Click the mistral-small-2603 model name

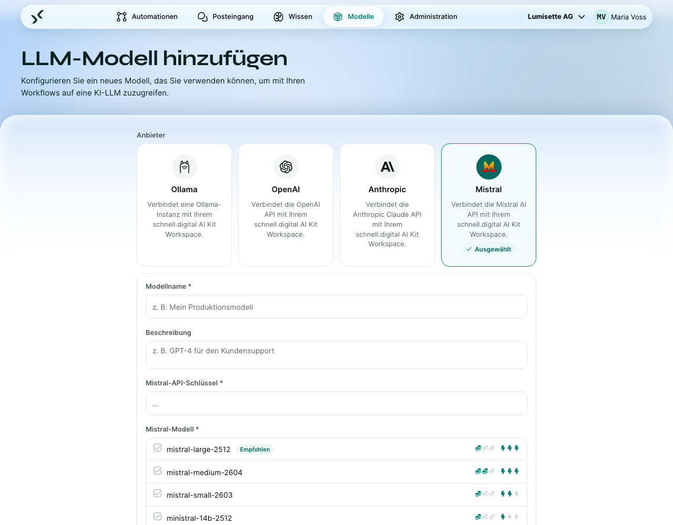pyautogui.click(x=200, y=495)
